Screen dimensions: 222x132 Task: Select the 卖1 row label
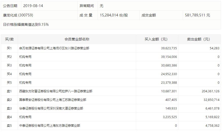click(x=9, y=91)
